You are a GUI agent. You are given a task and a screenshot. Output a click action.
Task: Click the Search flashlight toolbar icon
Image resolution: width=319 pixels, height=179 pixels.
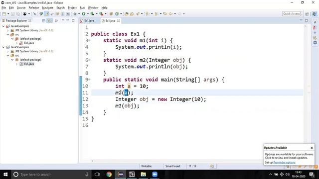pyautogui.click(x=138, y=14)
